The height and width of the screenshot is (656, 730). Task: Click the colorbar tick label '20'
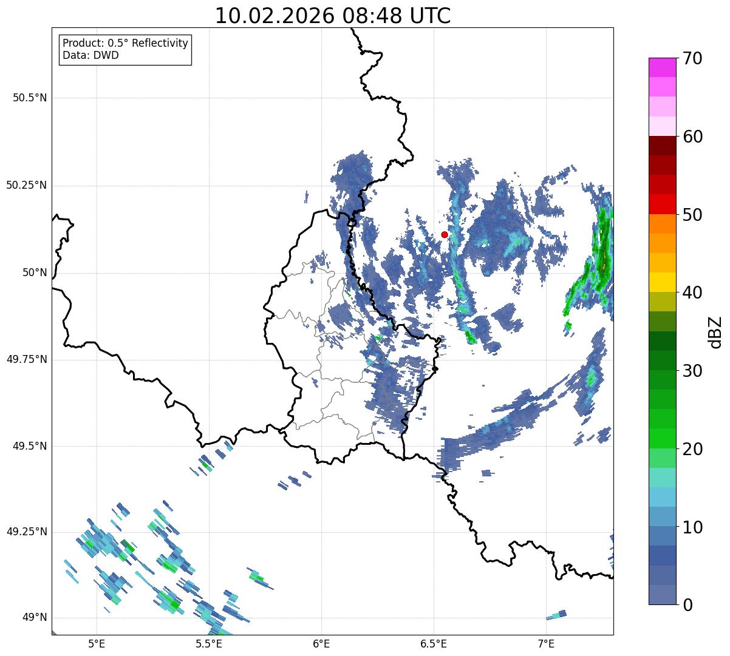click(x=692, y=449)
